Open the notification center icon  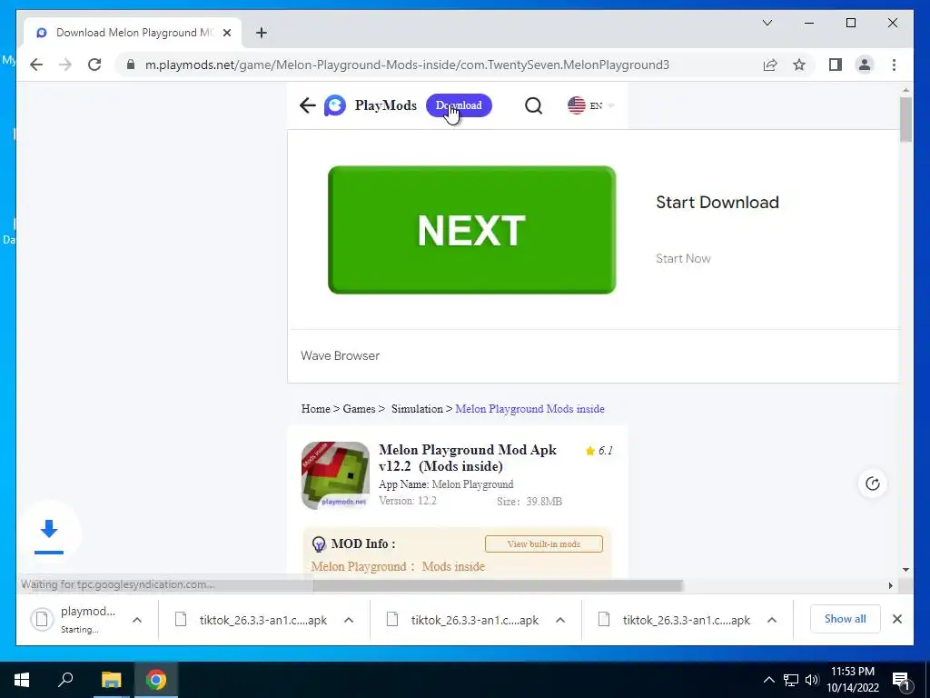pos(901,680)
